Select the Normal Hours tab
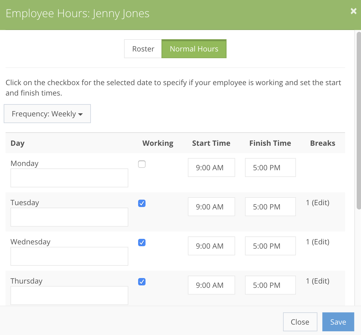 tap(194, 49)
